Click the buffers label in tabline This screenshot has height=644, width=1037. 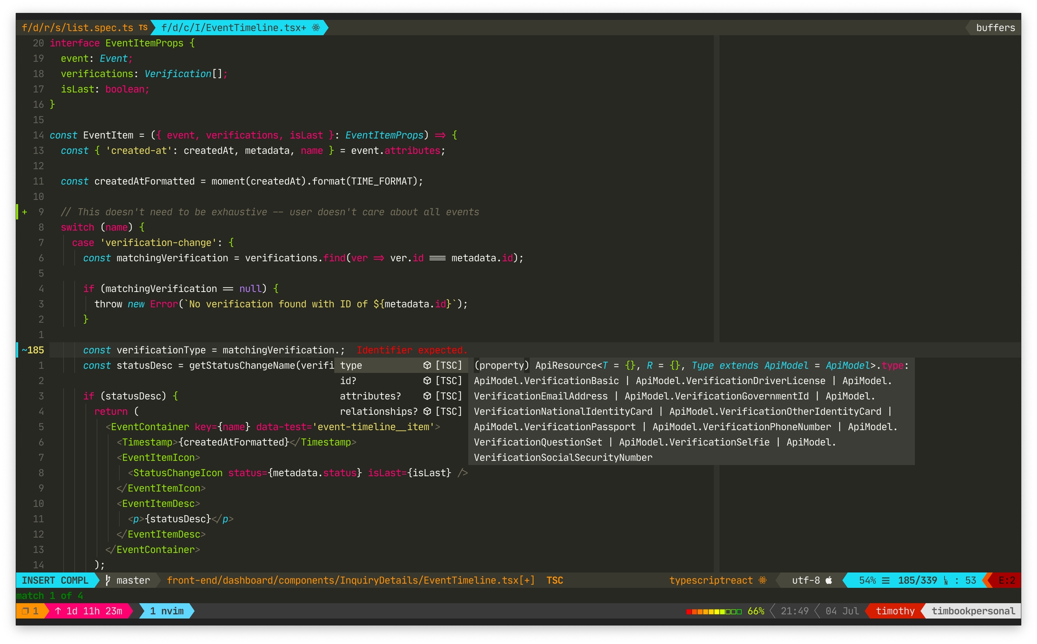[x=995, y=27]
